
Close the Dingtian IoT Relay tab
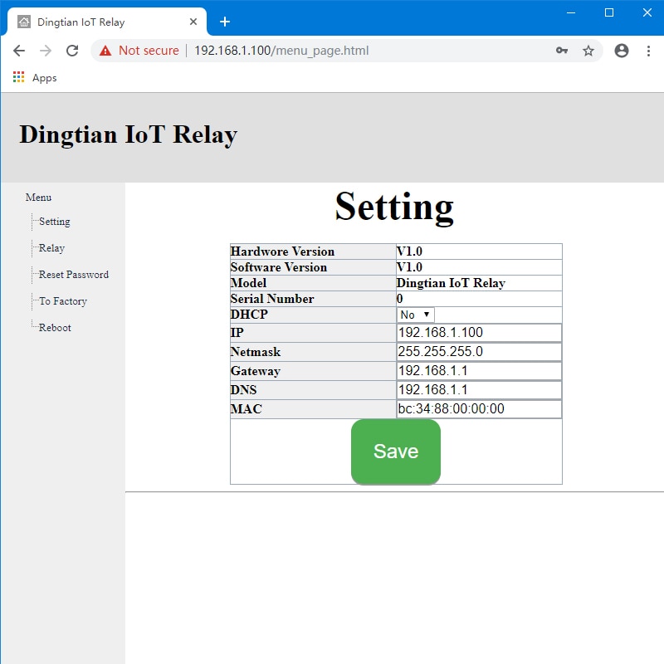click(x=193, y=22)
